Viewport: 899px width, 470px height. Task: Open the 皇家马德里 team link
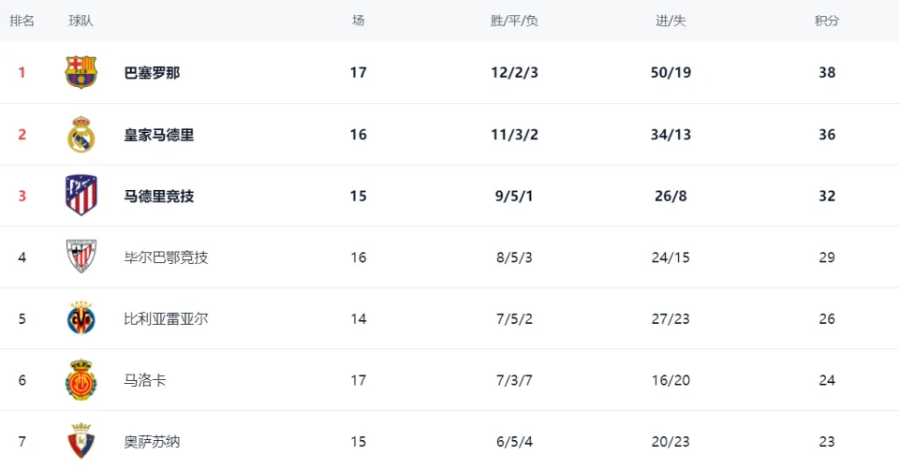pyautogui.click(x=159, y=135)
